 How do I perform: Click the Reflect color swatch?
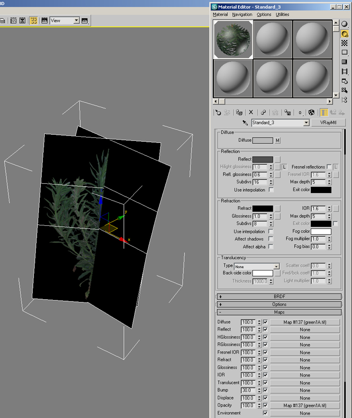pyautogui.click(x=262, y=160)
